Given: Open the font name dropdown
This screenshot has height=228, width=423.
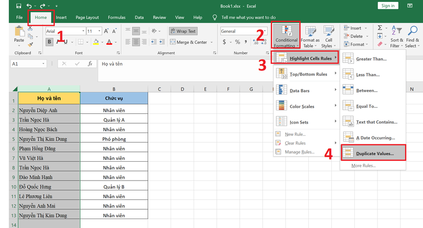Looking at the screenshot, I should point(83,31).
